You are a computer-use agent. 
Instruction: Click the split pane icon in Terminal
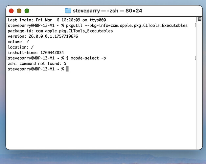click(x=199, y=19)
